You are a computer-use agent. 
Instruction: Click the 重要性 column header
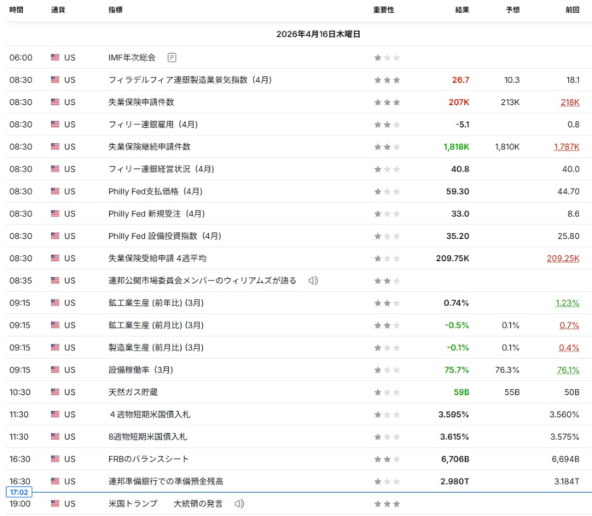[x=383, y=10]
